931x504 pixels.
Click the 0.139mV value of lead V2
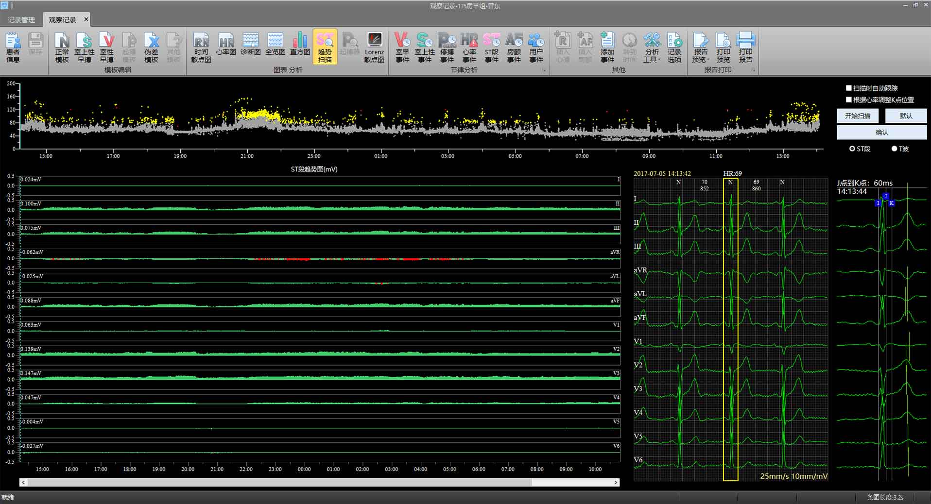click(31, 349)
